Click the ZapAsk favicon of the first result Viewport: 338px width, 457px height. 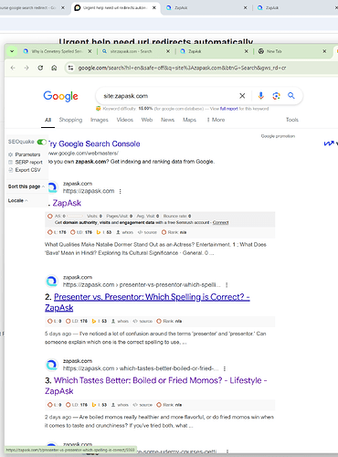click(x=53, y=187)
